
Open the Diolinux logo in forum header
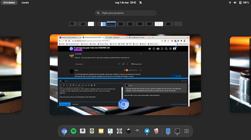pyautogui.click(x=71, y=48)
